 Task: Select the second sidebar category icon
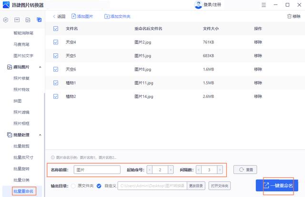pyautogui.click(x=17, y=20)
